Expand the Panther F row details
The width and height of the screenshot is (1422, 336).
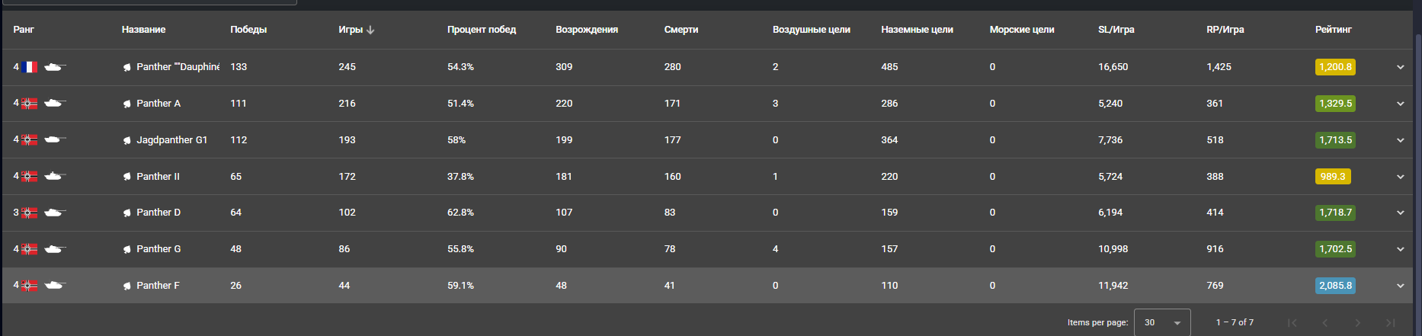(x=1400, y=286)
